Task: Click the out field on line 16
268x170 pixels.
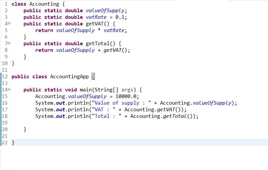Action: [60, 103]
